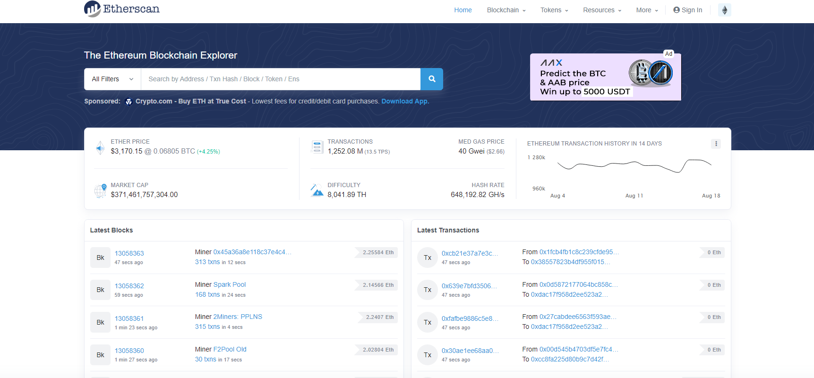Click the Etherscan logo
Screen dimensions: 814x378
[122, 9]
